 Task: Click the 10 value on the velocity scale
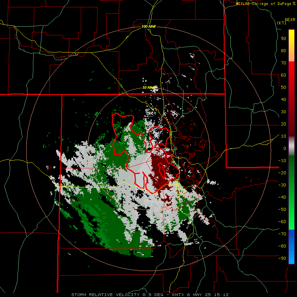[283, 136]
